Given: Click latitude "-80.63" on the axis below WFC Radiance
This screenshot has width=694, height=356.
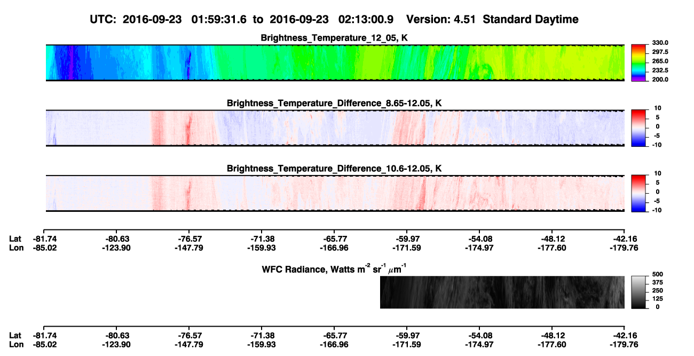Looking at the screenshot, I should (115, 335).
